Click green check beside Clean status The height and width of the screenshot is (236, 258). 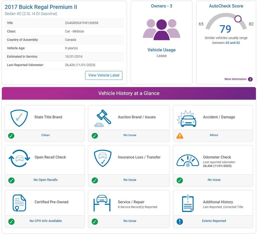pyautogui.click(x=11, y=136)
